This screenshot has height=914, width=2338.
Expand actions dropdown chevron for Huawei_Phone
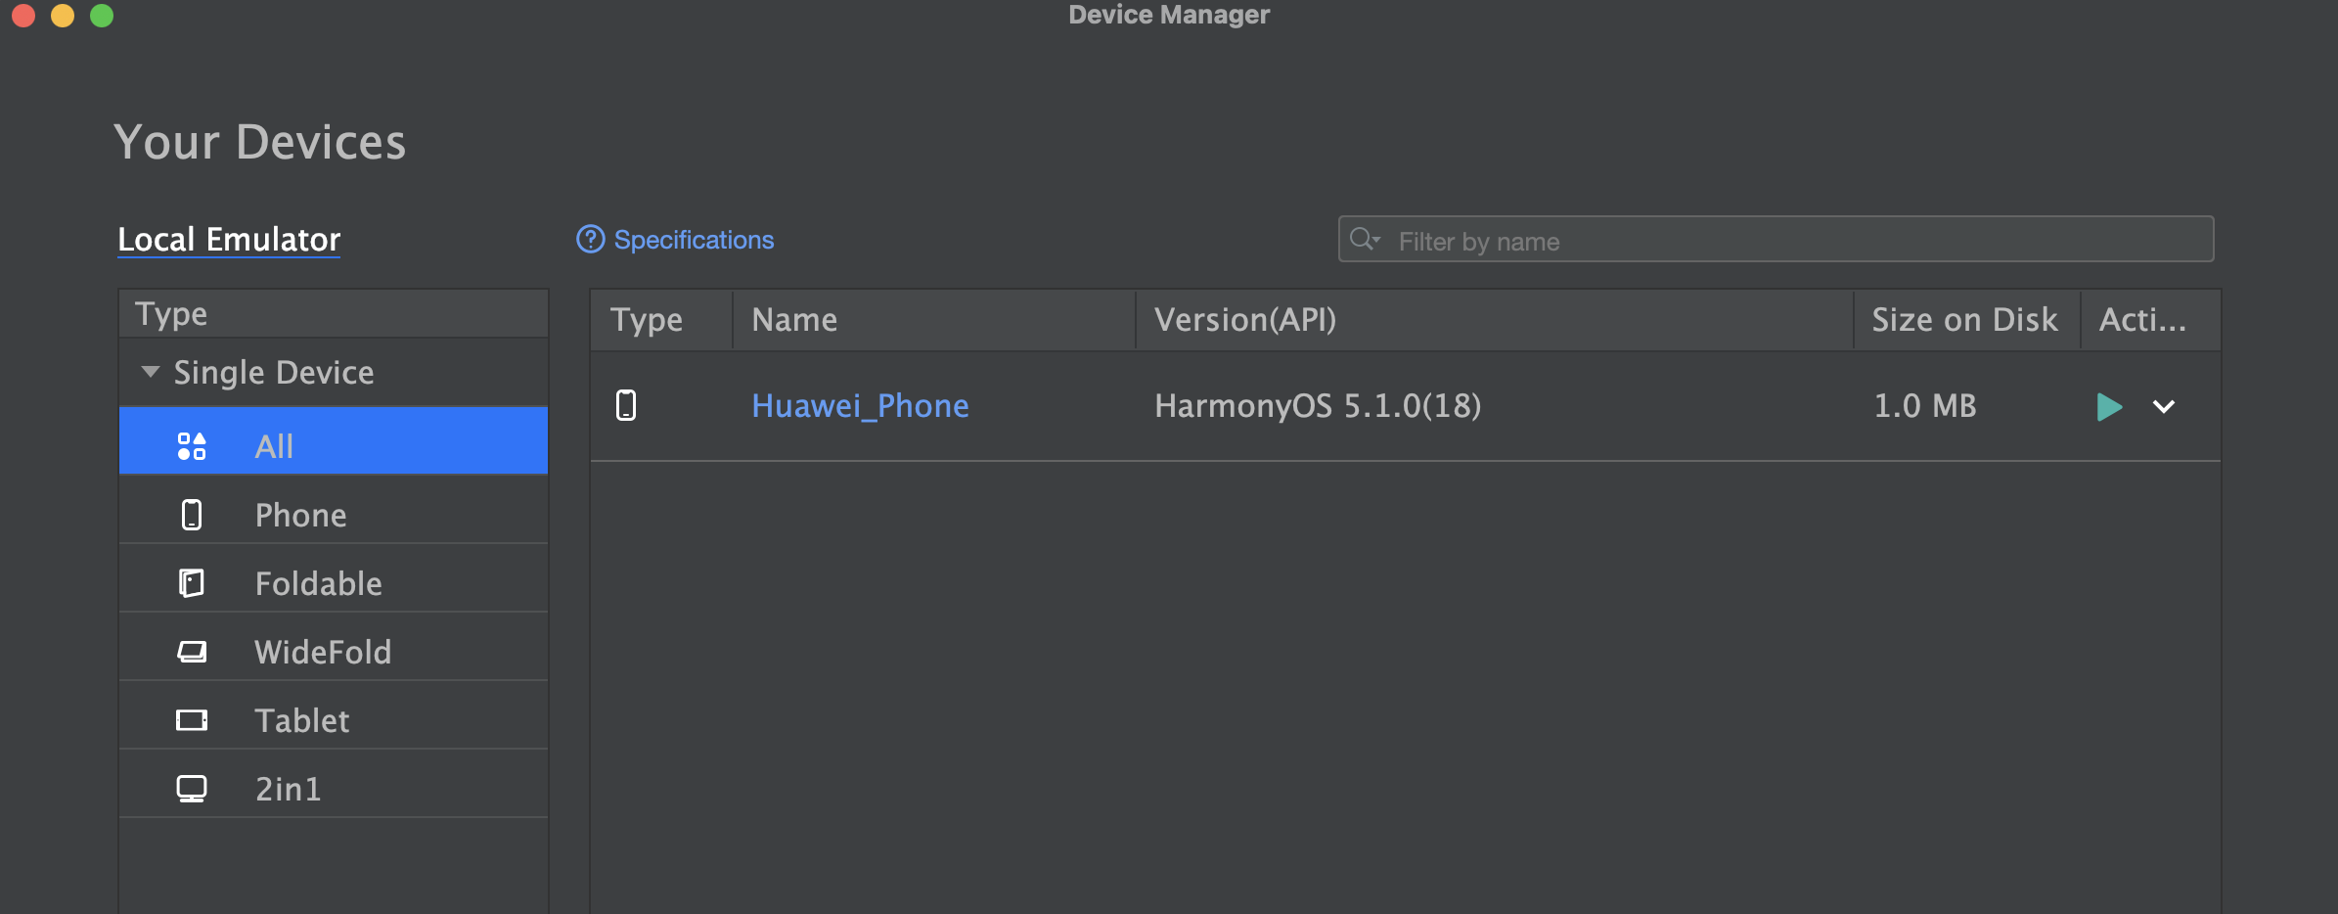(x=2164, y=407)
